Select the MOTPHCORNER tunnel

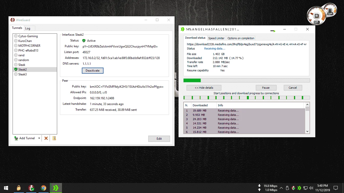point(35,46)
